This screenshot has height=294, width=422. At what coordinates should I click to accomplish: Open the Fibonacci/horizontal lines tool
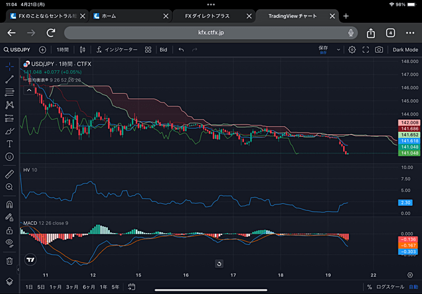[x=9, y=92]
